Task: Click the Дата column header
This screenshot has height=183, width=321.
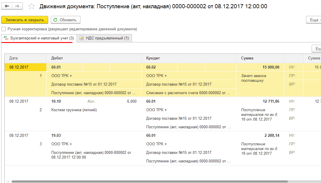Action: pos(26,58)
